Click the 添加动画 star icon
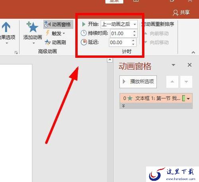The image size is (199, 182). [33, 27]
